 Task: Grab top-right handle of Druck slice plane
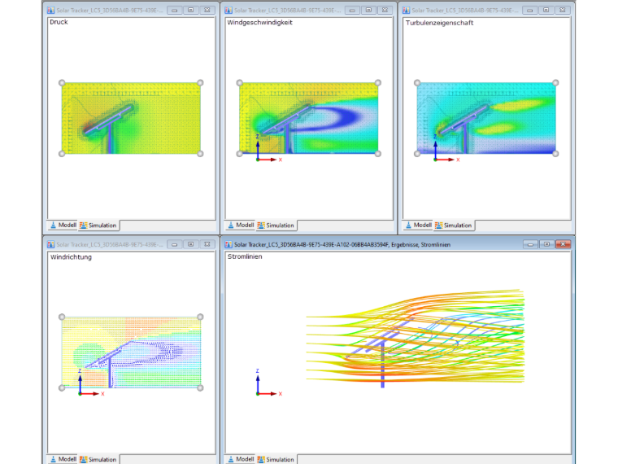pos(200,83)
